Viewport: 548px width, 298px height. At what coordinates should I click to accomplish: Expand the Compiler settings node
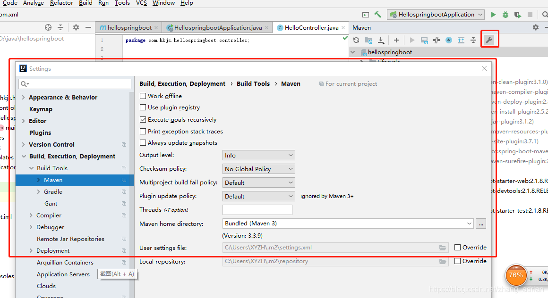[31, 215]
